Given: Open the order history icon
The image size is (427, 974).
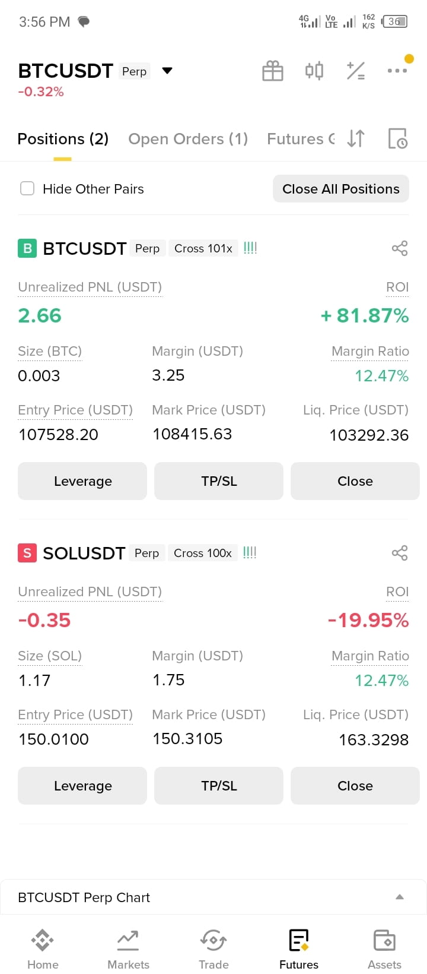Looking at the screenshot, I should point(397,138).
